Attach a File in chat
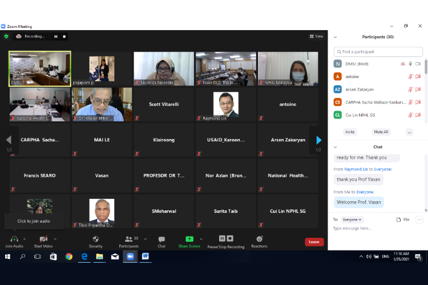Image resolution: width=428 pixels, height=285 pixels. tap(403, 219)
